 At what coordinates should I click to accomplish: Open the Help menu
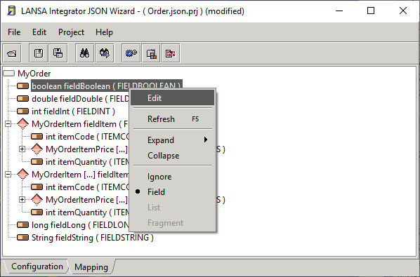coord(104,32)
